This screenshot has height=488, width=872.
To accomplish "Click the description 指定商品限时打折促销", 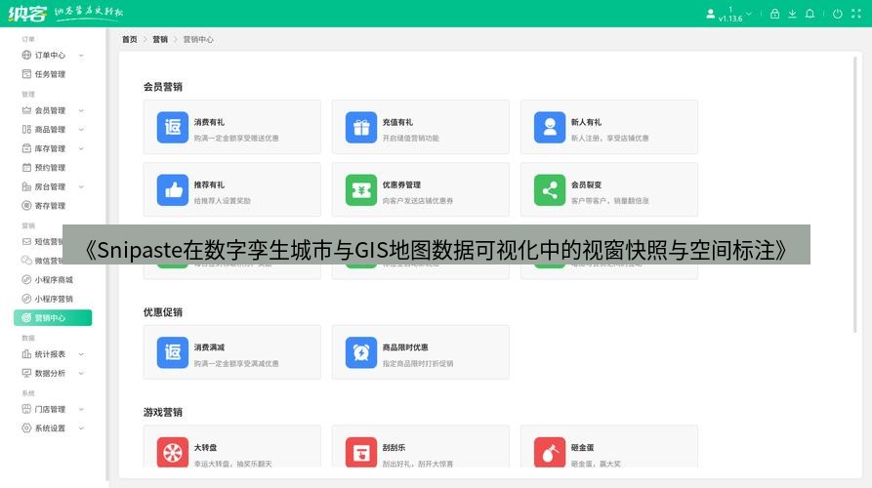I will pos(418,364).
